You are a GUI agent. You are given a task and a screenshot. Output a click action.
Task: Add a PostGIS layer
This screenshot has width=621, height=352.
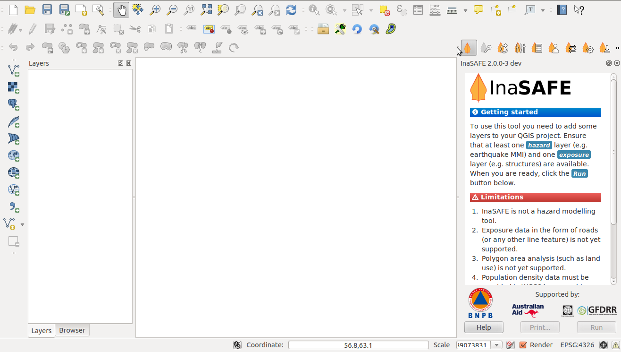pos(13,104)
